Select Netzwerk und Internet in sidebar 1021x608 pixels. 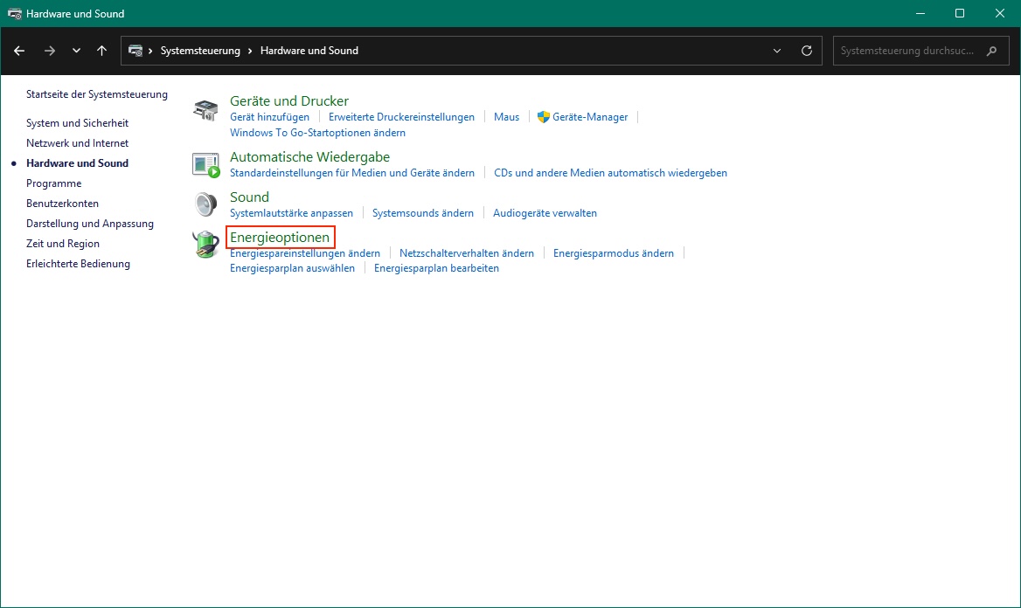click(x=77, y=143)
